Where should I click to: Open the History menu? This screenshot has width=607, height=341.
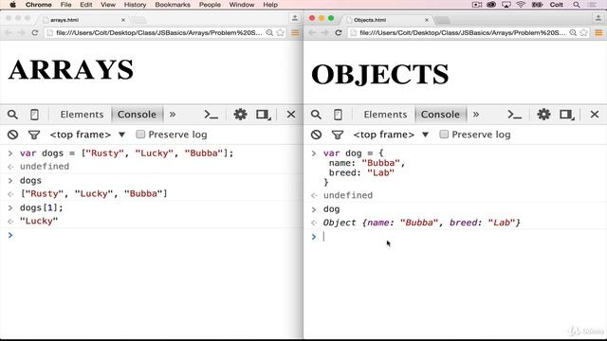pos(135,5)
